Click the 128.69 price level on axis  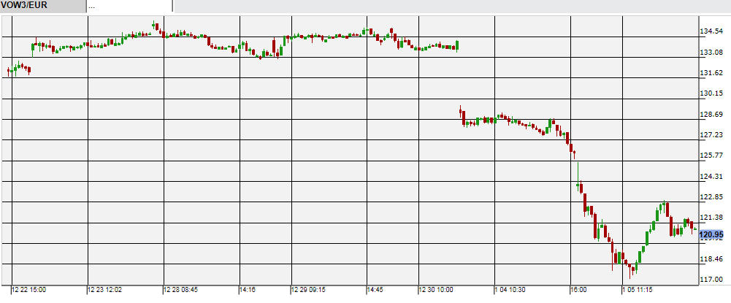[x=711, y=115]
